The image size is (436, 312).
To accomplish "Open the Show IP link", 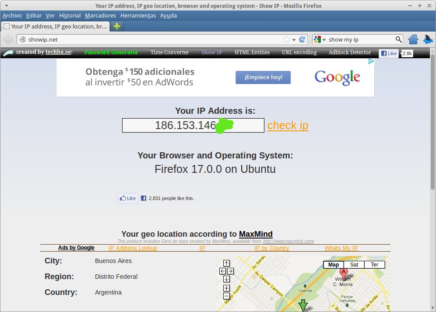I will pos(211,52).
